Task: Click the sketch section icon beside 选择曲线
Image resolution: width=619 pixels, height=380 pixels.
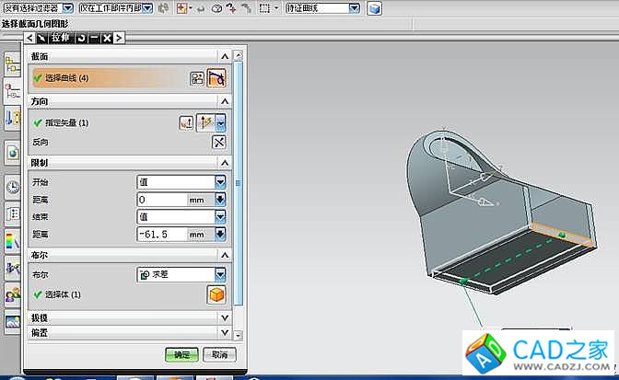Action: tap(197, 78)
